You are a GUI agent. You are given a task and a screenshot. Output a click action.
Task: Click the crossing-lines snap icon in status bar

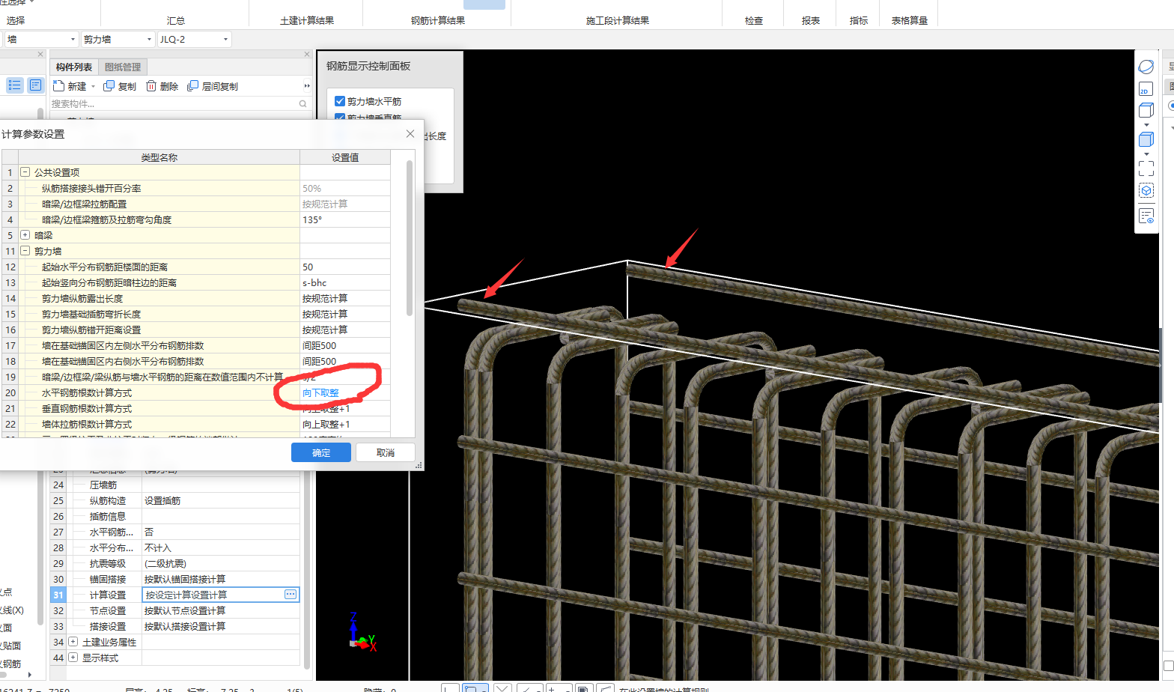pos(502,688)
